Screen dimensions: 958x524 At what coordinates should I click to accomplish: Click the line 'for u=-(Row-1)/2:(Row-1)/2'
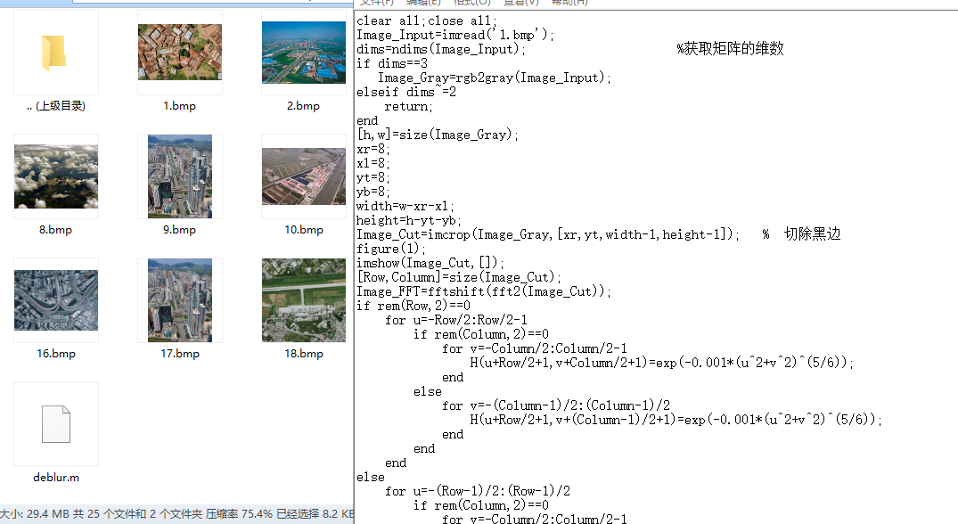click(478, 491)
